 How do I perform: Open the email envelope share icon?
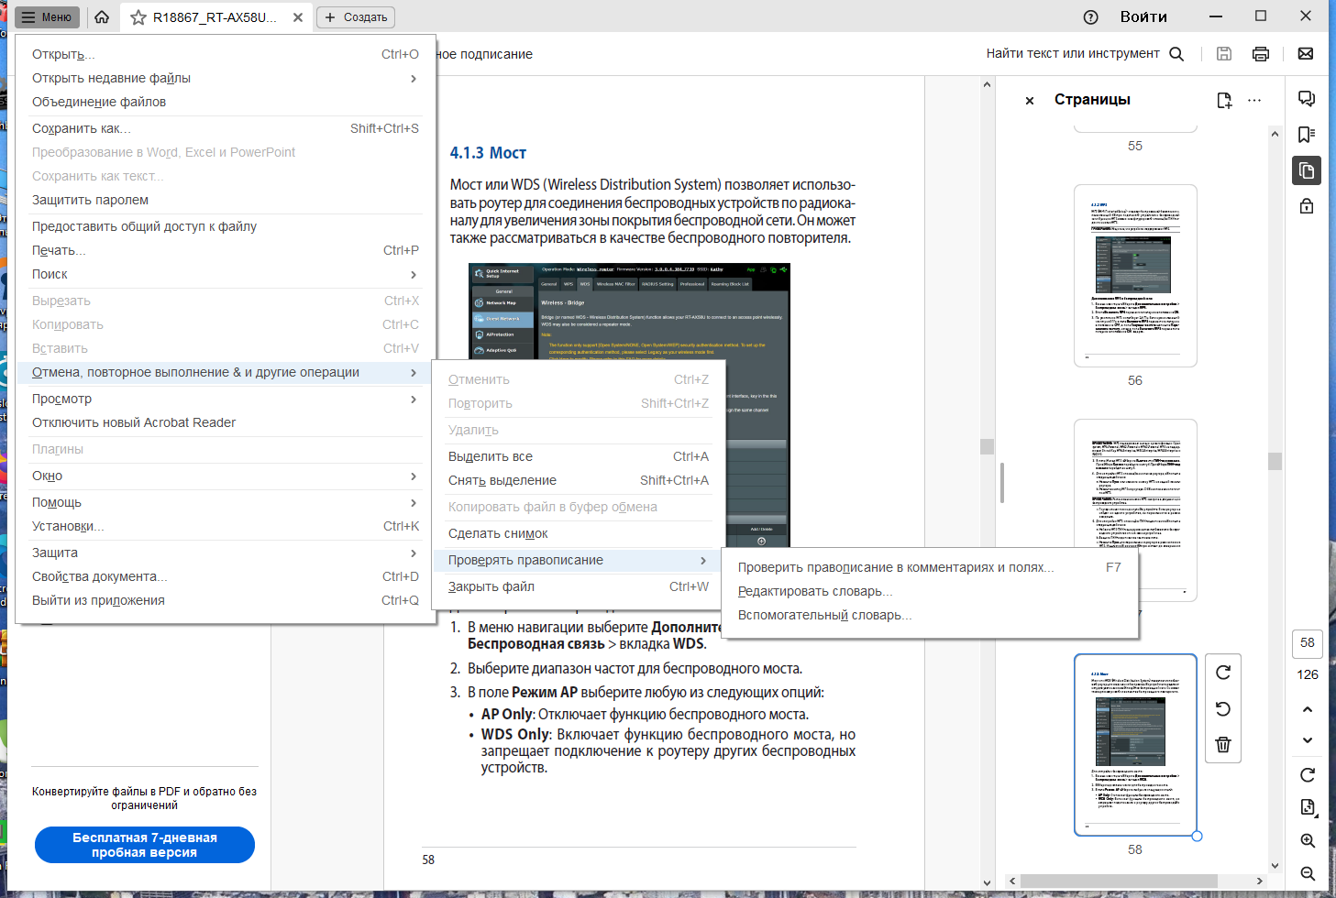pyautogui.click(x=1306, y=54)
